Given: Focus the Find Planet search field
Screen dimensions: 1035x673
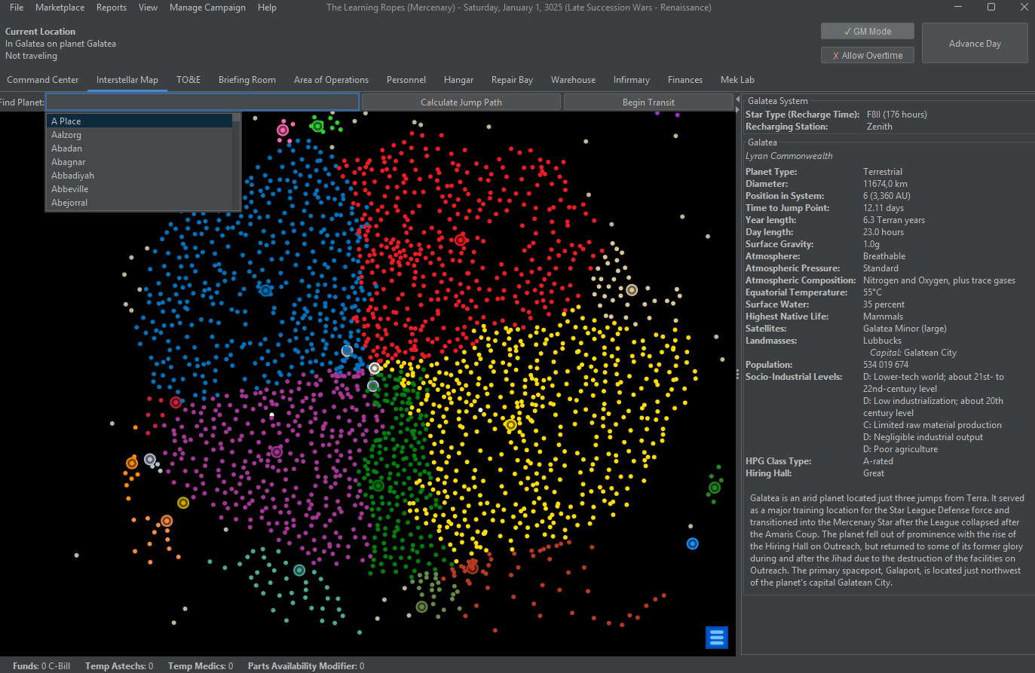Looking at the screenshot, I should 202,102.
